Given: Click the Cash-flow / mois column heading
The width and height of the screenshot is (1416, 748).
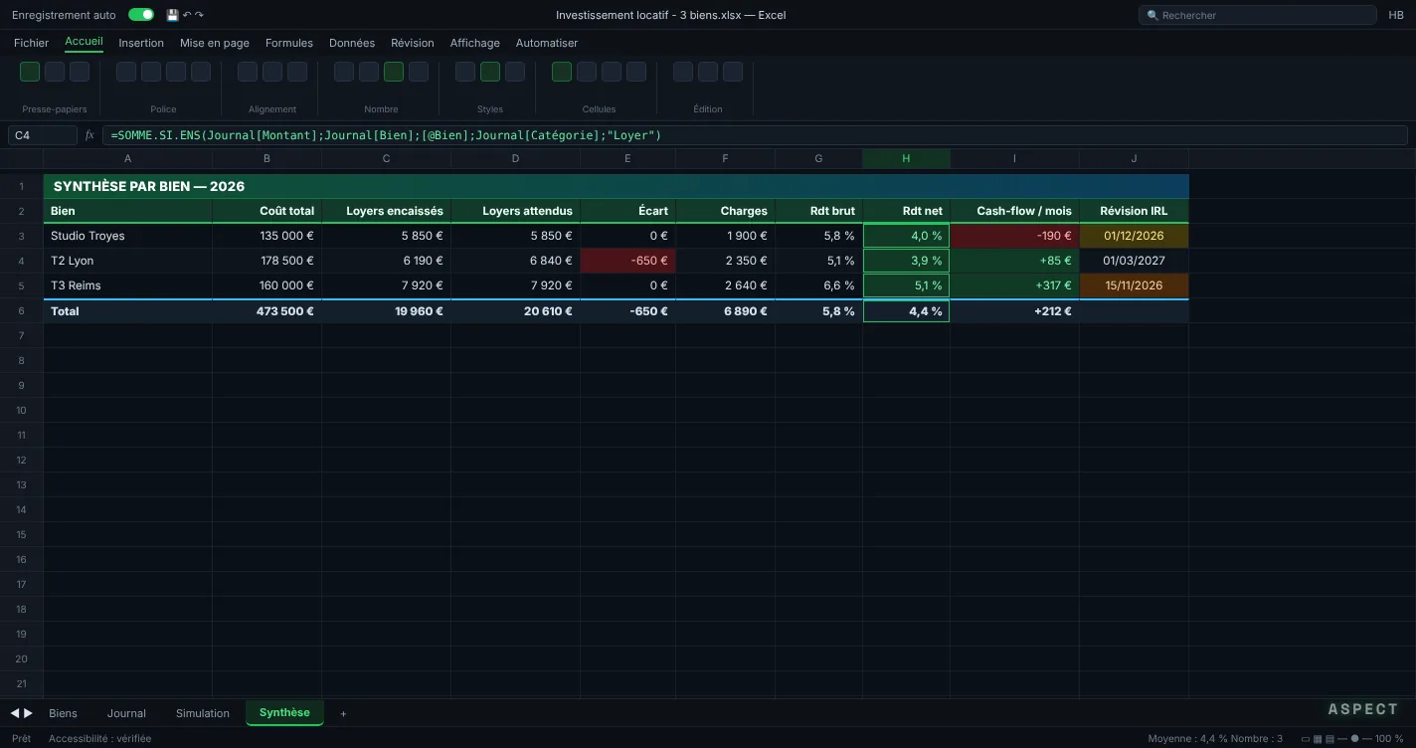Looking at the screenshot, I should pyautogui.click(x=1014, y=211).
